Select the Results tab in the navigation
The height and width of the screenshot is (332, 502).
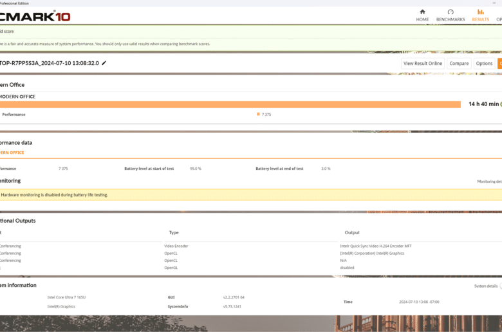coord(481,15)
